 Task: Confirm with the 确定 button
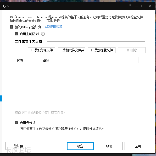(80, 146)
